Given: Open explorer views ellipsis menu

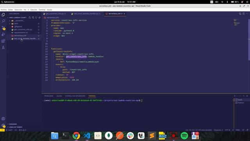Looking at the screenshot, I should click(x=38, y=14).
